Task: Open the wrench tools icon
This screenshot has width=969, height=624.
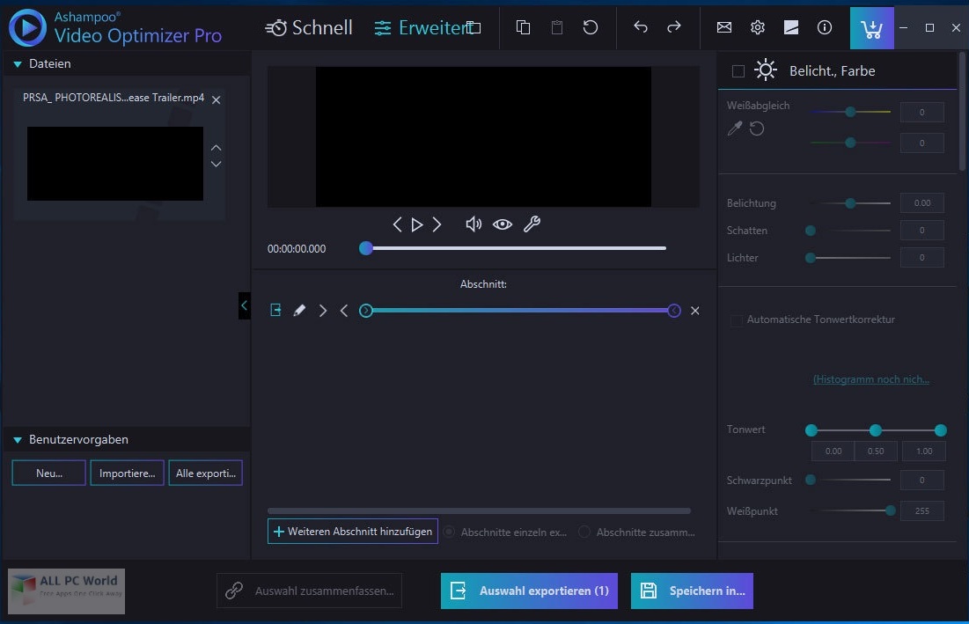Action: point(532,224)
